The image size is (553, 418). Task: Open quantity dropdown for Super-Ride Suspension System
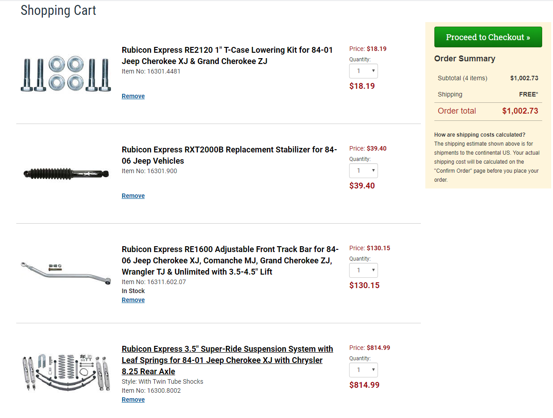[x=363, y=370]
